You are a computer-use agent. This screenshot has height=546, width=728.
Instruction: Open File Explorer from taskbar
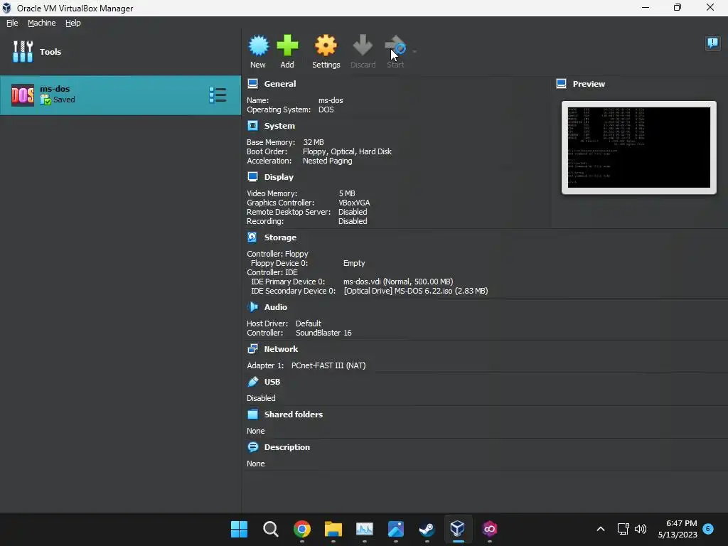point(333,529)
